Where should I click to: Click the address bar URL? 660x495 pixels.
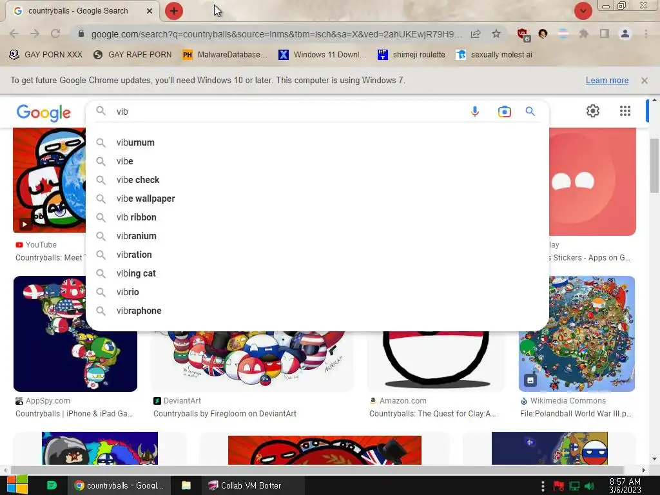[x=277, y=34]
